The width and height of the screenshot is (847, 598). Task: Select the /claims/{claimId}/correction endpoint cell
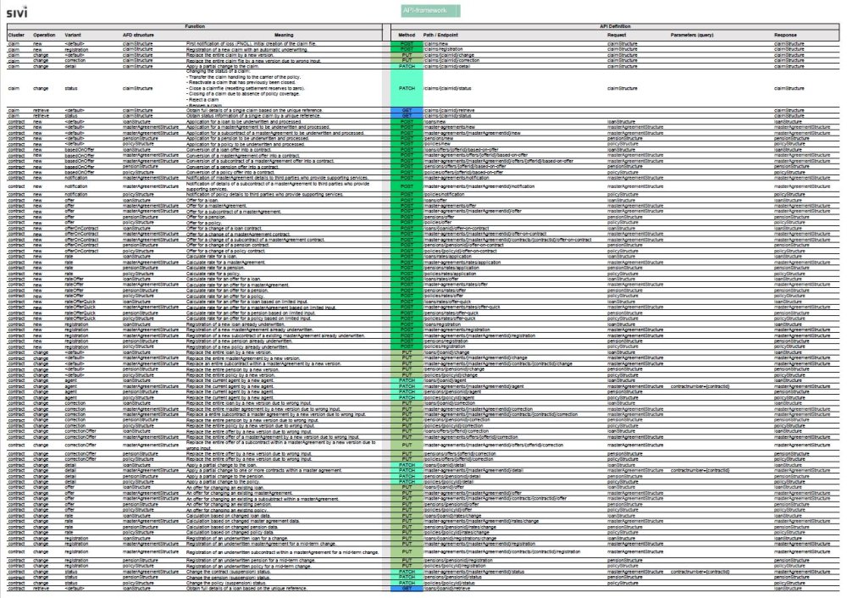click(451, 60)
